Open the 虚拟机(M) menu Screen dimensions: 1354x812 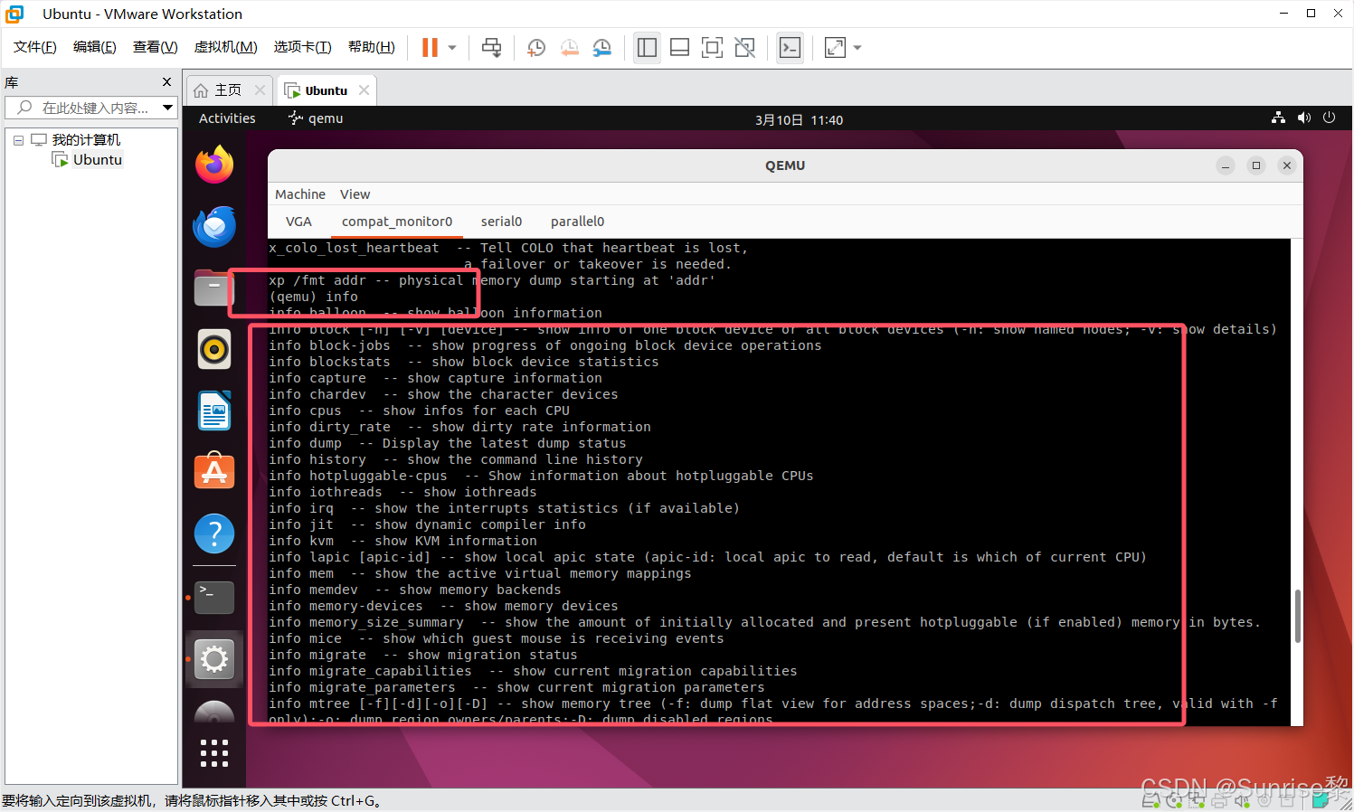(226, 47)
